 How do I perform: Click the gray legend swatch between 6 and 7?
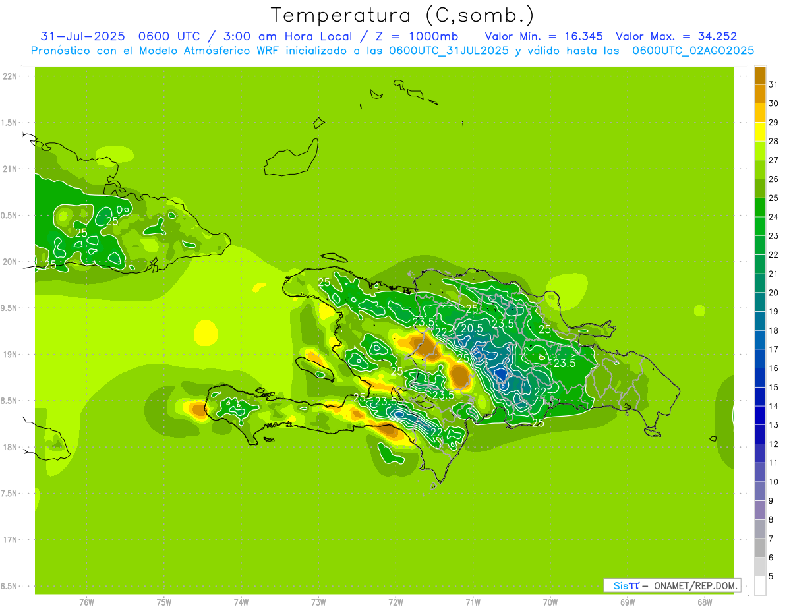(760, 548)
